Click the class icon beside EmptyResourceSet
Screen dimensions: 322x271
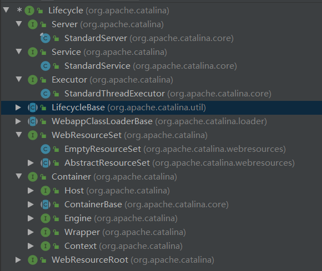[46, 149]
